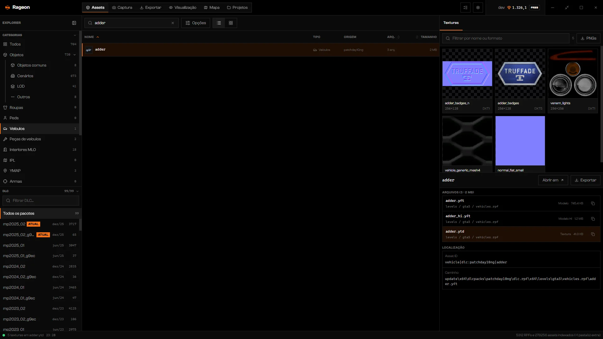This screenshot has width=603, height=339.
Task: Sort list by Tamanho column
Action: [426, 37]
